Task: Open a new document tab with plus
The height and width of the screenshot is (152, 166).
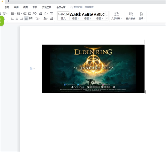Action: (9, 1)
